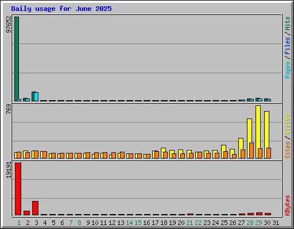Select day 11 label on the x-axis

click(x=103, y=223)
